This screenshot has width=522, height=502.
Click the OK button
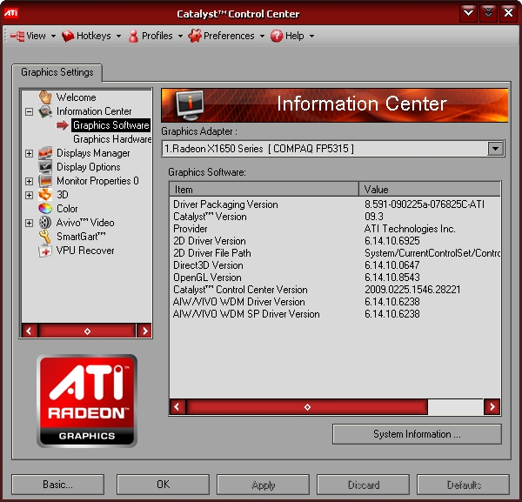click(x=164, y=485)
